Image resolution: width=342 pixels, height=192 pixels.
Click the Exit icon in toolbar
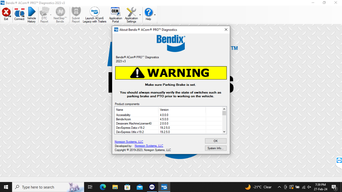pyautogui.click(x=6, y=14)
